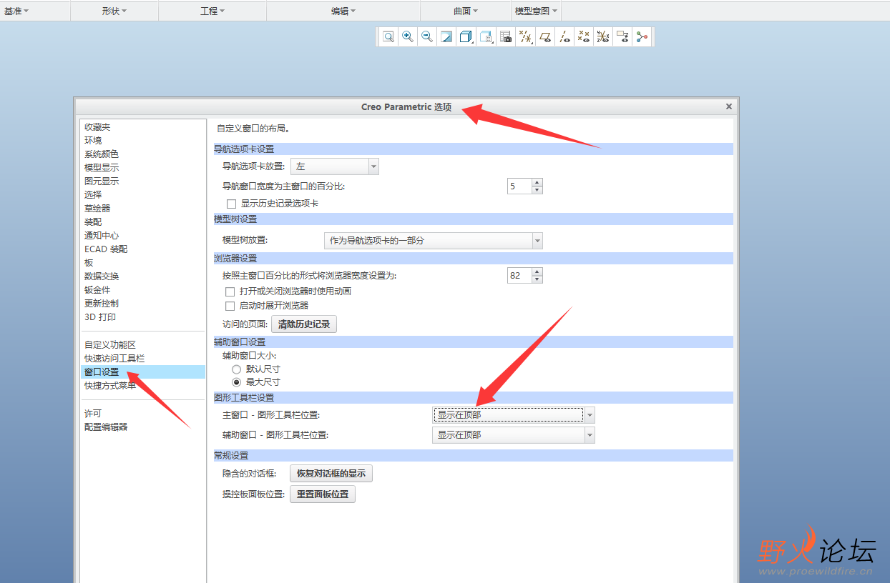This screenshot has height=583, width=890.
Task: Click the Refit zoom icon
Action: [x=388, y=37]
